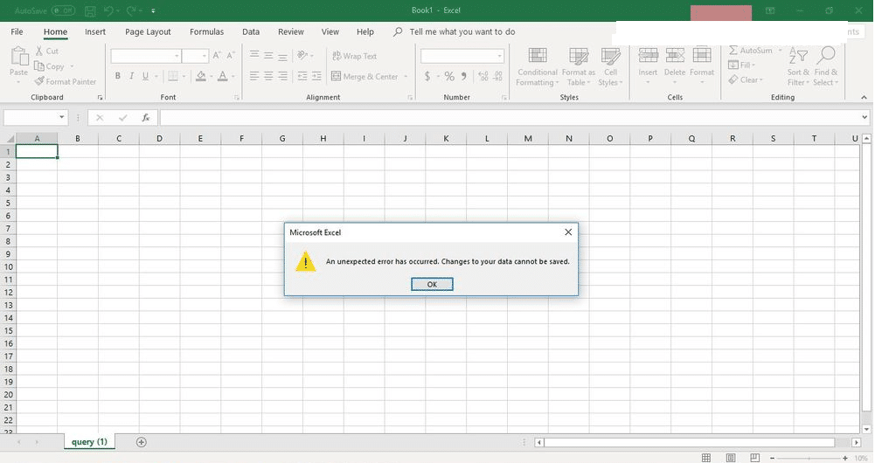This screenshot has height=463, width=875.
Task: Click Sort & Filter icon
Action: click(798, 56)
